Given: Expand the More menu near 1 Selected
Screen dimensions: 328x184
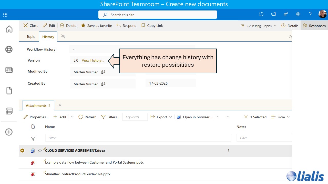Looking at the screenshot, I should coord(280,117).
